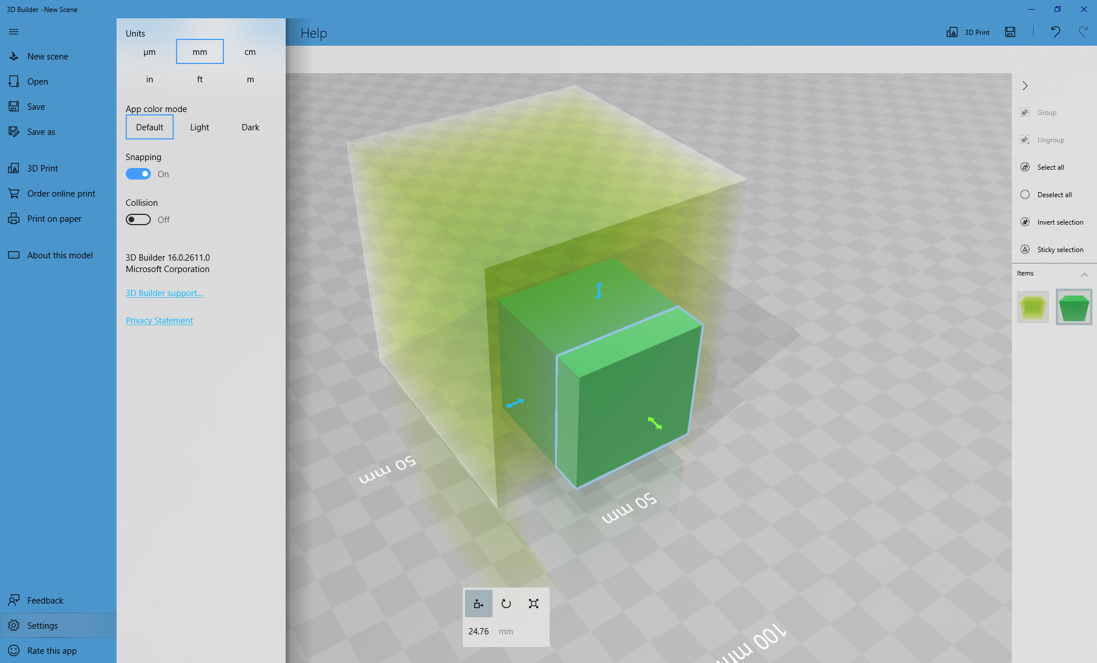
Task: Open 3D Builder support link
Action: (x=165, y=293)
